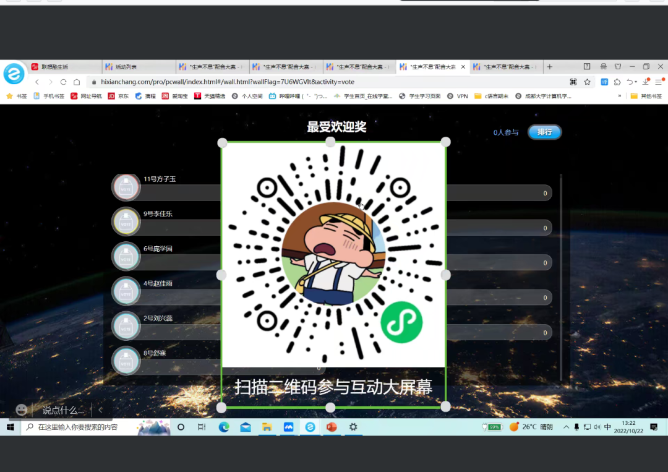
Task: Click the QR code icon in address bar
Action: (573, 82)
